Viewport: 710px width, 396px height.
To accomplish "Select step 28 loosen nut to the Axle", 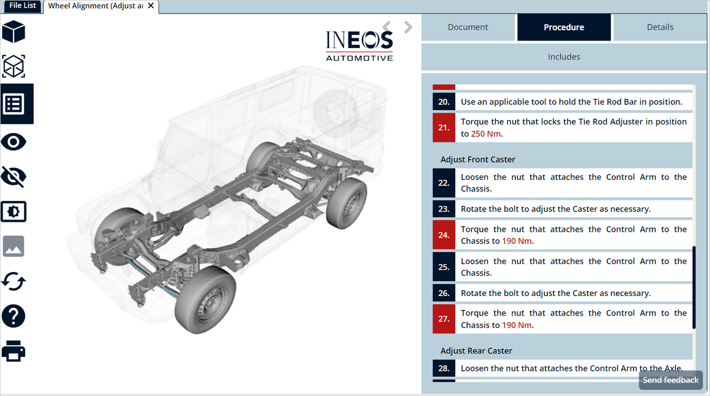I will [563, 368].
